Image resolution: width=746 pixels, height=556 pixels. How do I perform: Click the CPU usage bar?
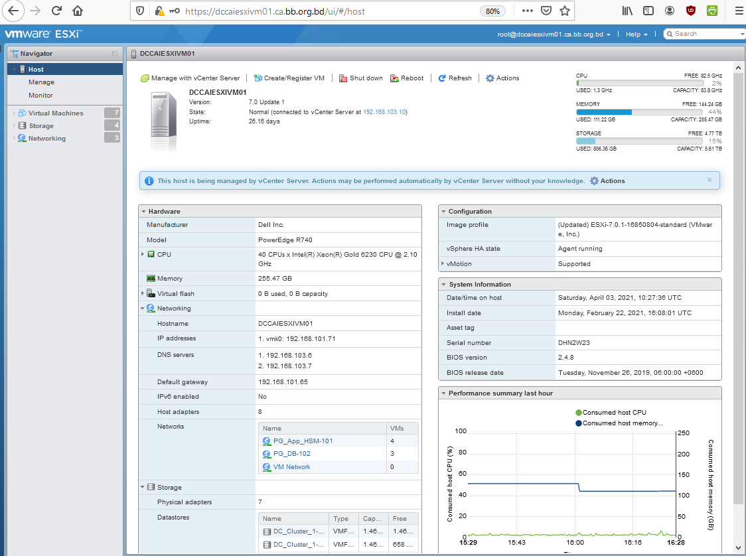pyautogui.click(x=639, y=83)
